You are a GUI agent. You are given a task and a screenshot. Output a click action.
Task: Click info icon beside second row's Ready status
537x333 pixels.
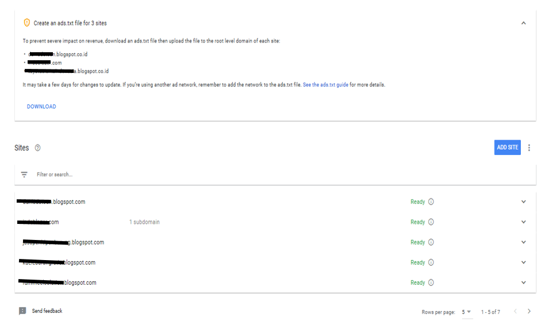pyautogui.click(x=431, y=222)
